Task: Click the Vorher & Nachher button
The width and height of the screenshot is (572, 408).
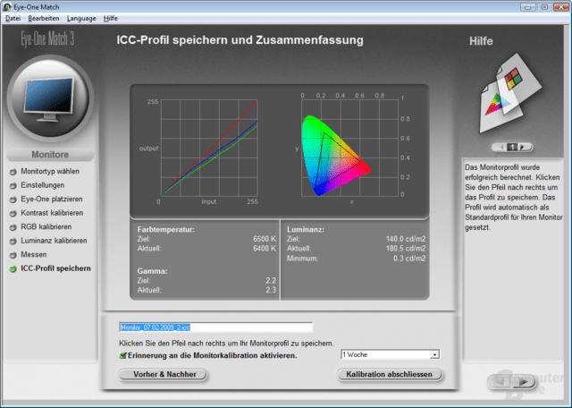Action: (x=163, y=374)
